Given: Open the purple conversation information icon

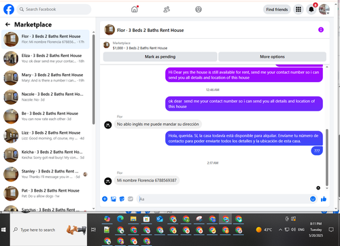Looking at the screenshot, I should click(x=321, y=30).
